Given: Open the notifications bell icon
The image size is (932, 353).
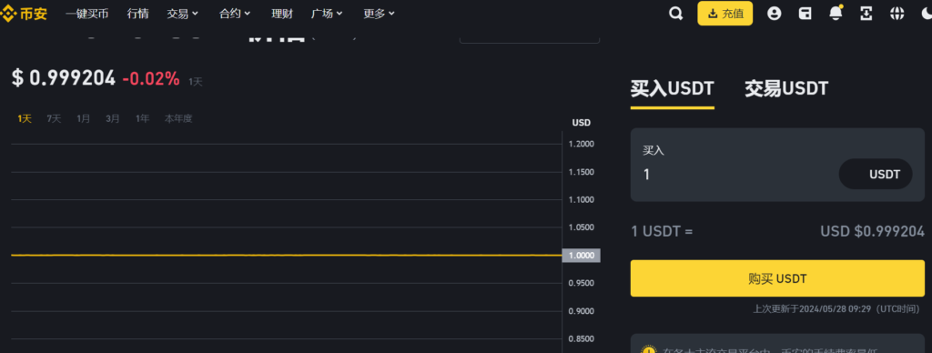Looking at the screenshot, I should coord(836,13).
